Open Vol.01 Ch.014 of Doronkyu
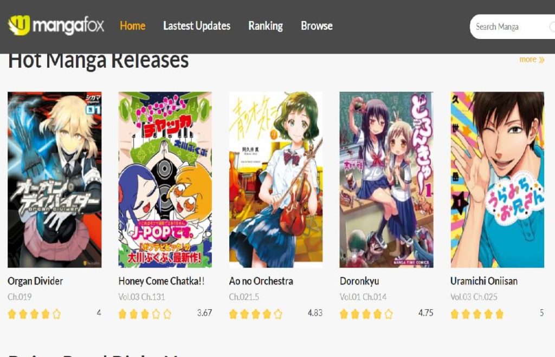 point(363,297)
